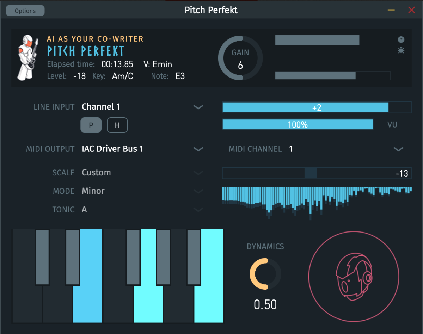
Task: Toggle the highlighted G piano key
Action: coord(148,304)
